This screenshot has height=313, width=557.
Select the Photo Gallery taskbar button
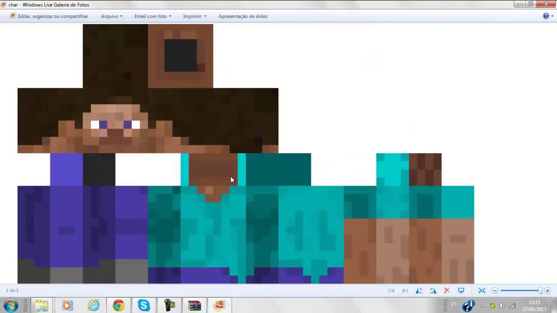coord(220,306)
